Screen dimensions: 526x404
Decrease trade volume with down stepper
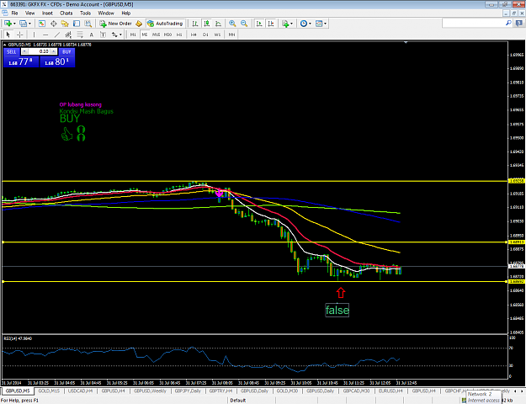click(25, 51)
